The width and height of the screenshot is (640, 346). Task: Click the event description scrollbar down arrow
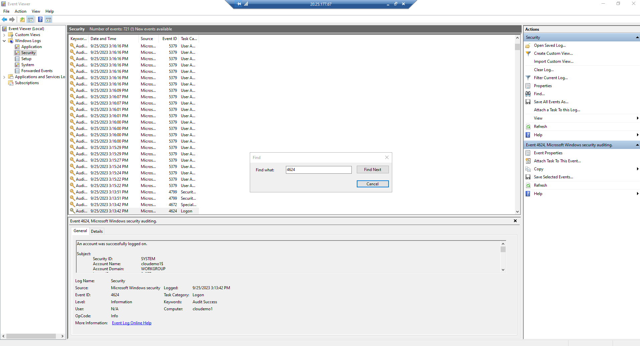click(503, 270)
